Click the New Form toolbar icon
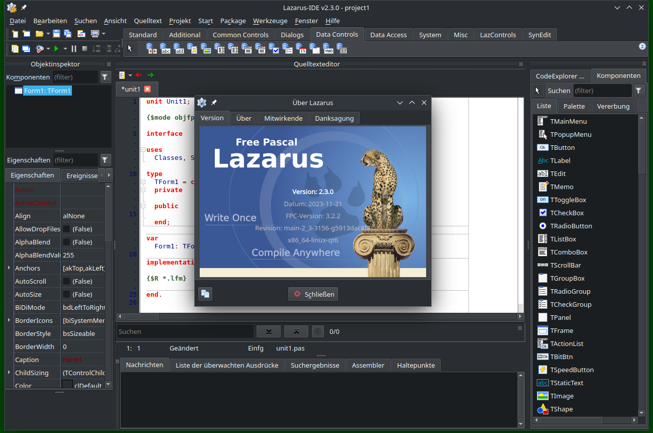 [x=26, y=34]
